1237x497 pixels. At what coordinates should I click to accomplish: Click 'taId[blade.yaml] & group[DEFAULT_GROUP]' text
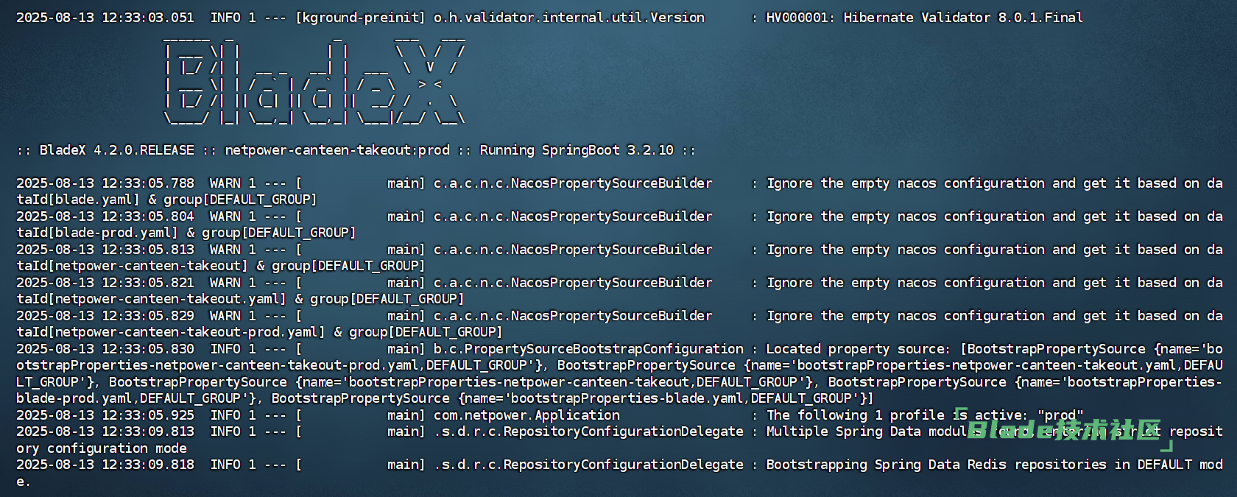pos(166,200)
